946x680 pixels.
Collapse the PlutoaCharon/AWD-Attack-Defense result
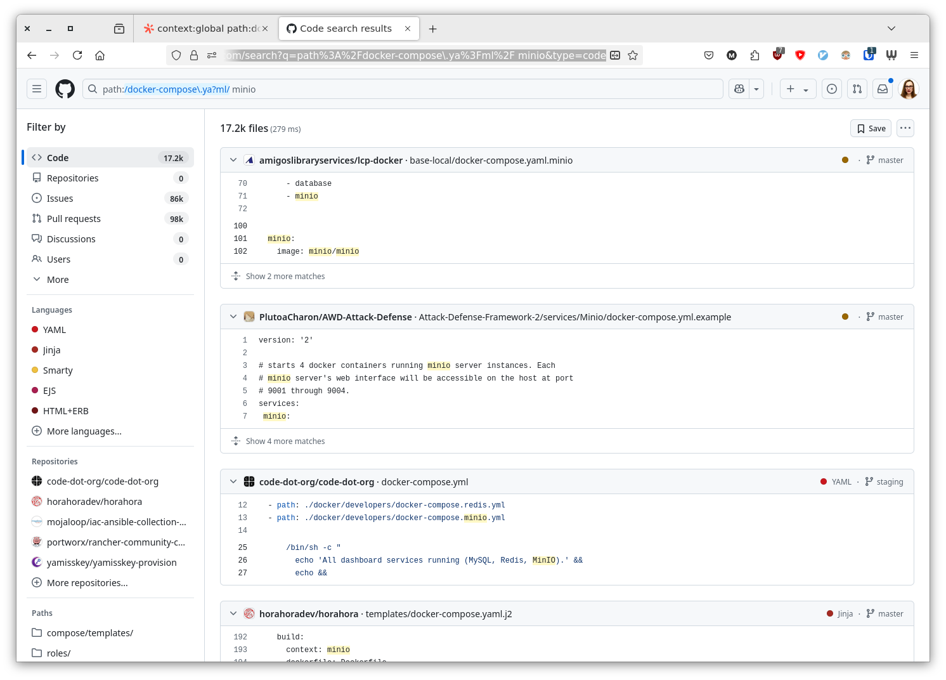click(233, 317)
